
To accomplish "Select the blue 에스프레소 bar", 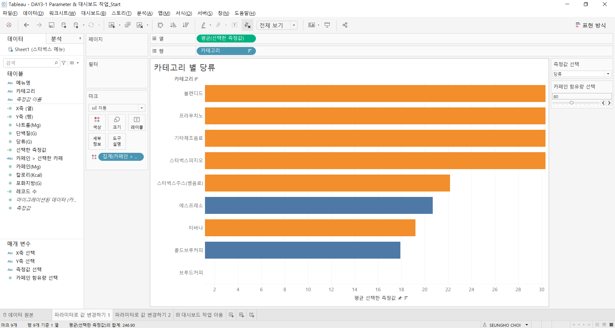I will coord(319,205).
